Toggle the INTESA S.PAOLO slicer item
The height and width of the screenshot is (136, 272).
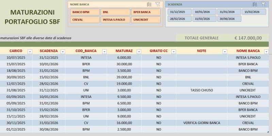pos(115,20)
